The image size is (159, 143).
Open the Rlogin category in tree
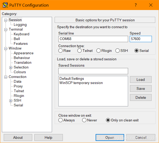(19, 96)
